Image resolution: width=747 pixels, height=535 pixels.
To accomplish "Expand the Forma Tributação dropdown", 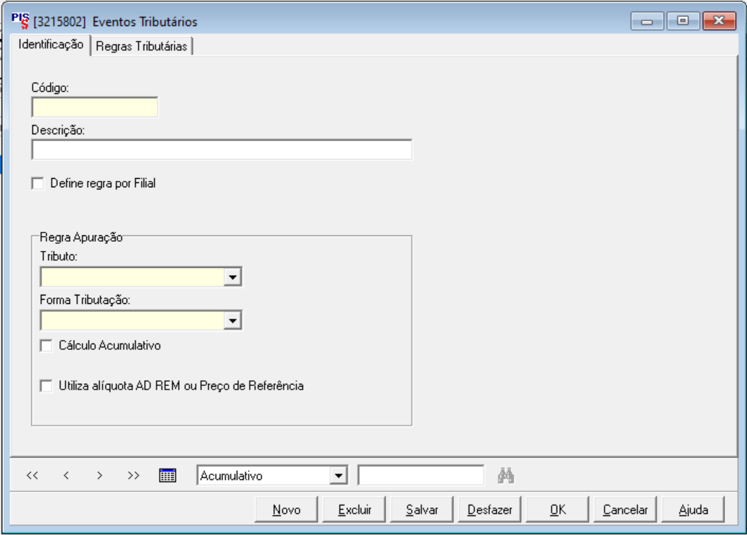I will (x=232, y=320).
